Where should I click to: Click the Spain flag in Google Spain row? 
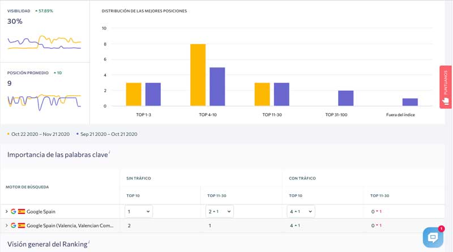tap(22, 211)
